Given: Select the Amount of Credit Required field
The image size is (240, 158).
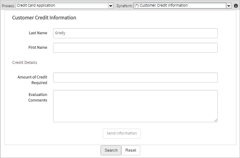Looking at the screenshot, I should [x=135, y=77].
